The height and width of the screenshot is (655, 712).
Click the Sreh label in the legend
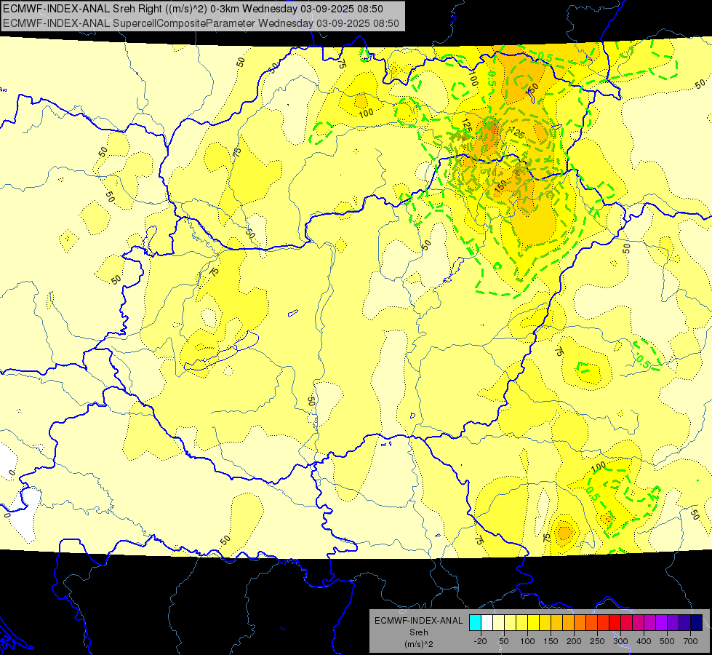(x=418, y=632)
